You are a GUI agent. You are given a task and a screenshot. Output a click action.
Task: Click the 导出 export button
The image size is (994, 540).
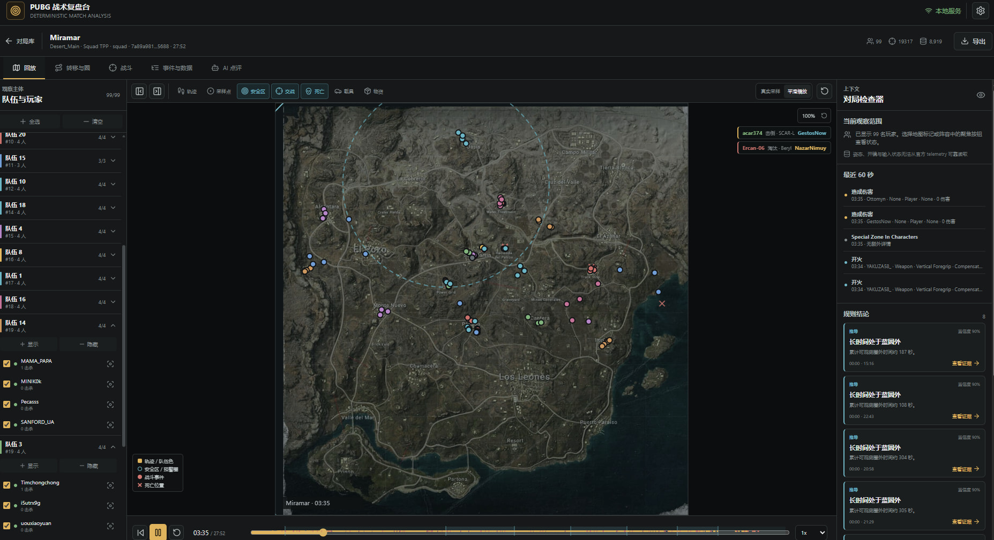pyautogui.click(x=973, y=41)
